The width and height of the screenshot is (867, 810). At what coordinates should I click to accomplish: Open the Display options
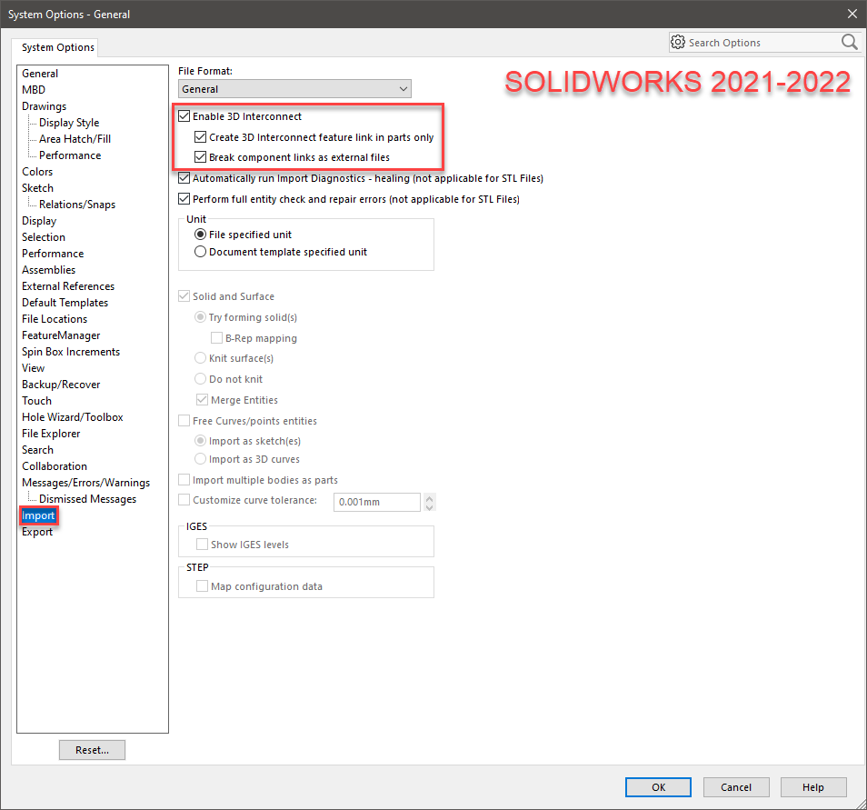point(39,221)
